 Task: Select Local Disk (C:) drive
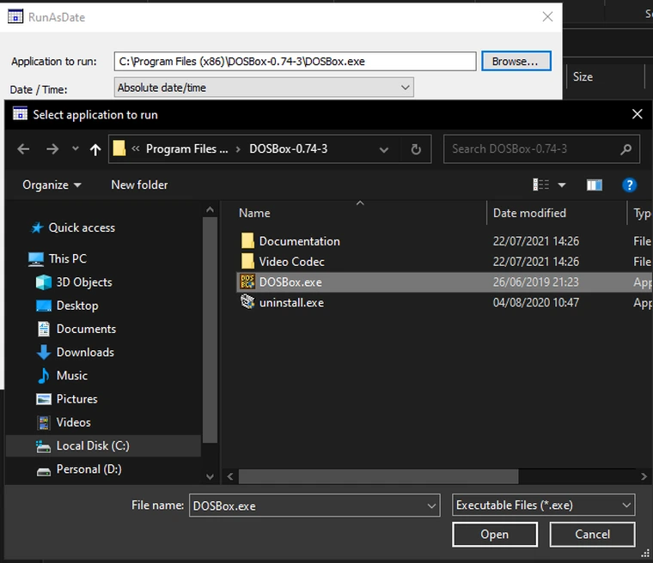(103, 445)
